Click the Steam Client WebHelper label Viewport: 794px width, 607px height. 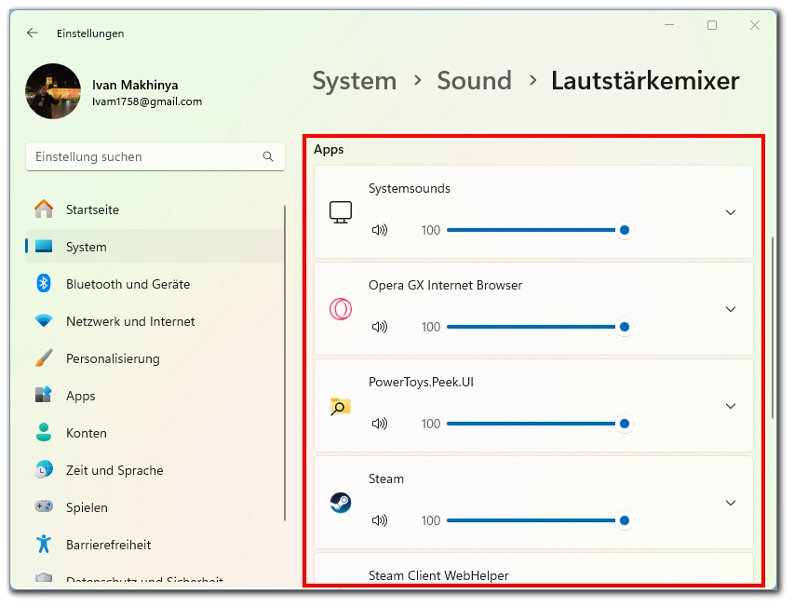(438, 575)
